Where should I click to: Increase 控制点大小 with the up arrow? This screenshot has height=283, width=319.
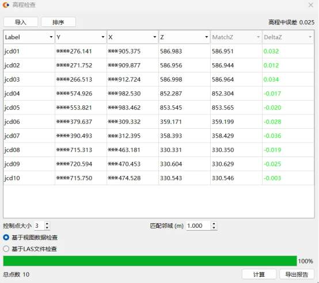pos(47,224)
